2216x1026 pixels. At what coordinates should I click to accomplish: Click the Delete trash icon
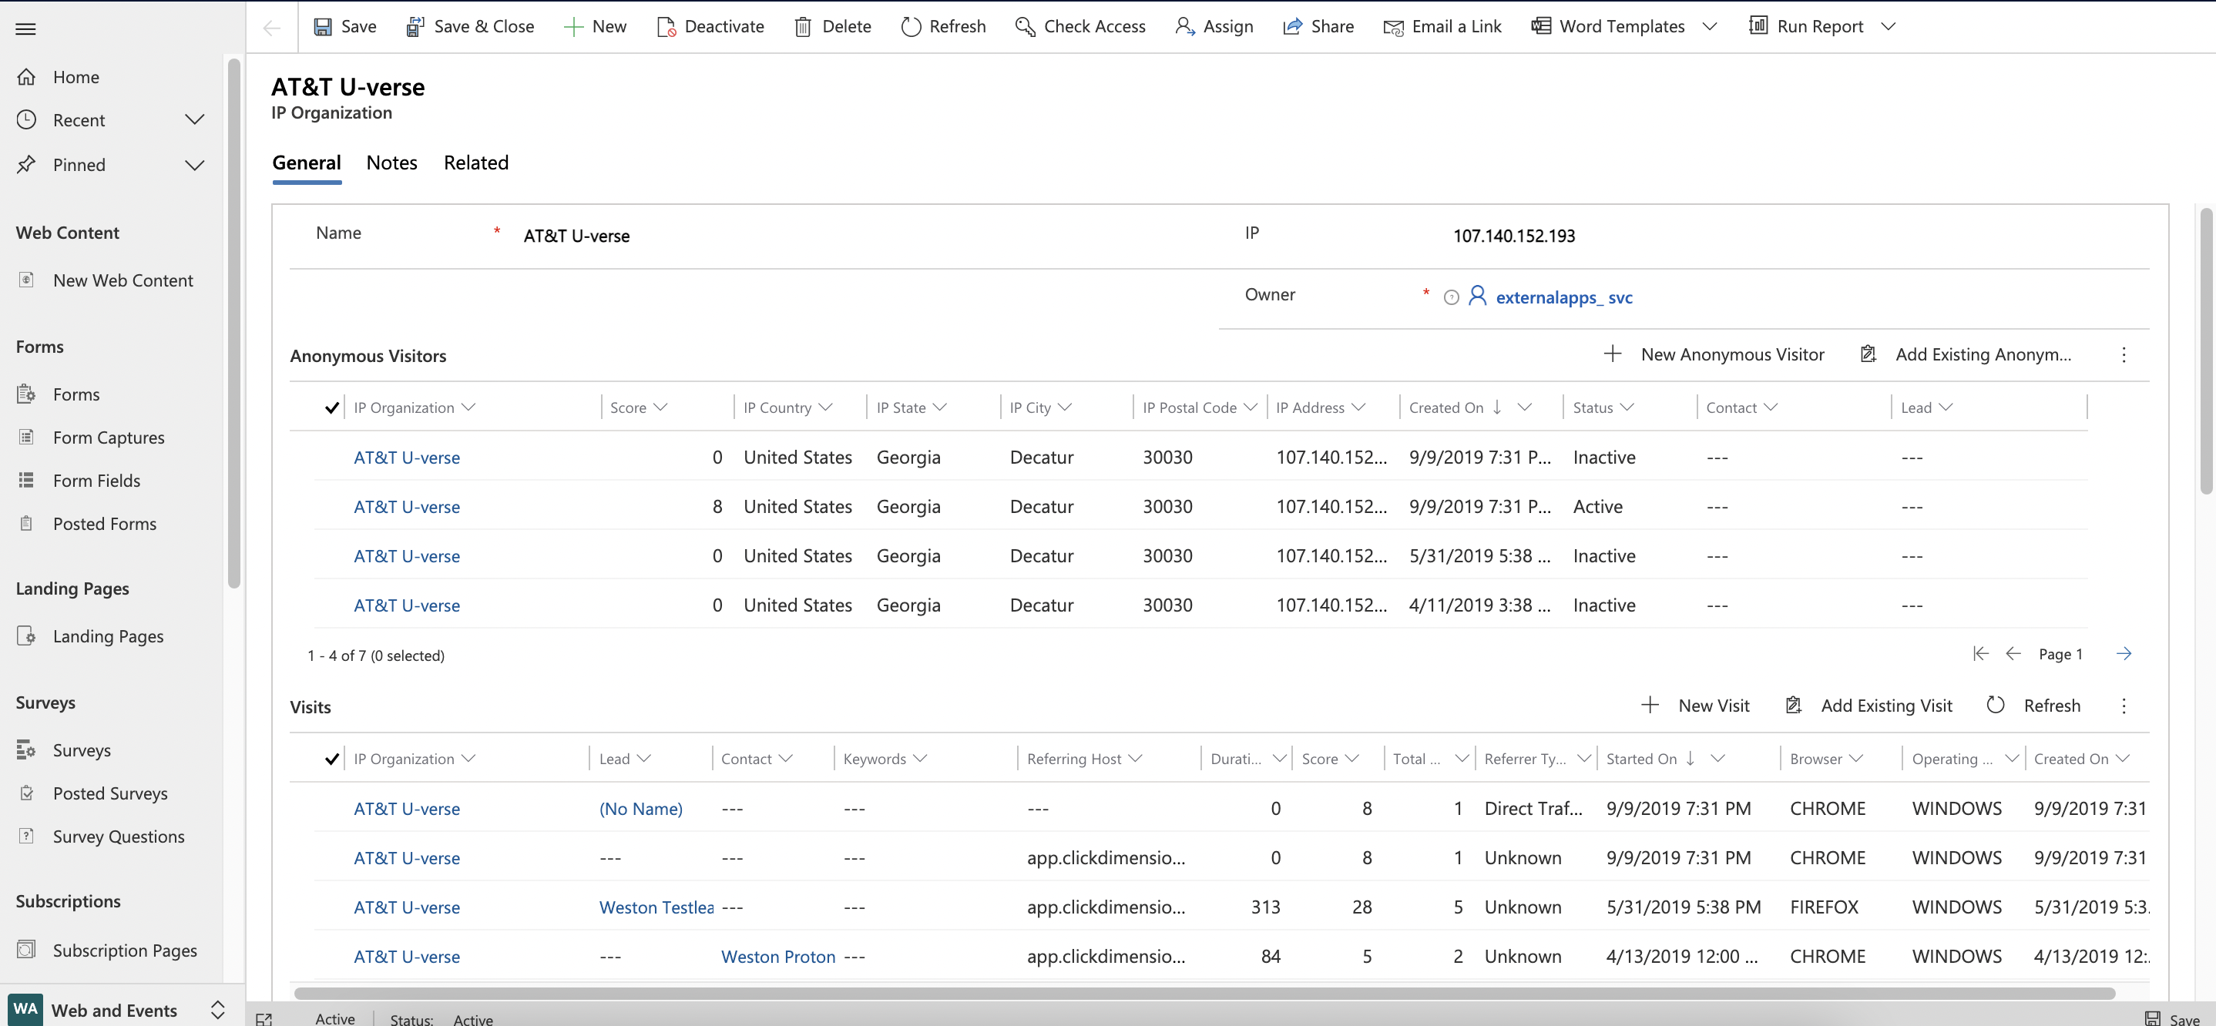click(803, 27)
